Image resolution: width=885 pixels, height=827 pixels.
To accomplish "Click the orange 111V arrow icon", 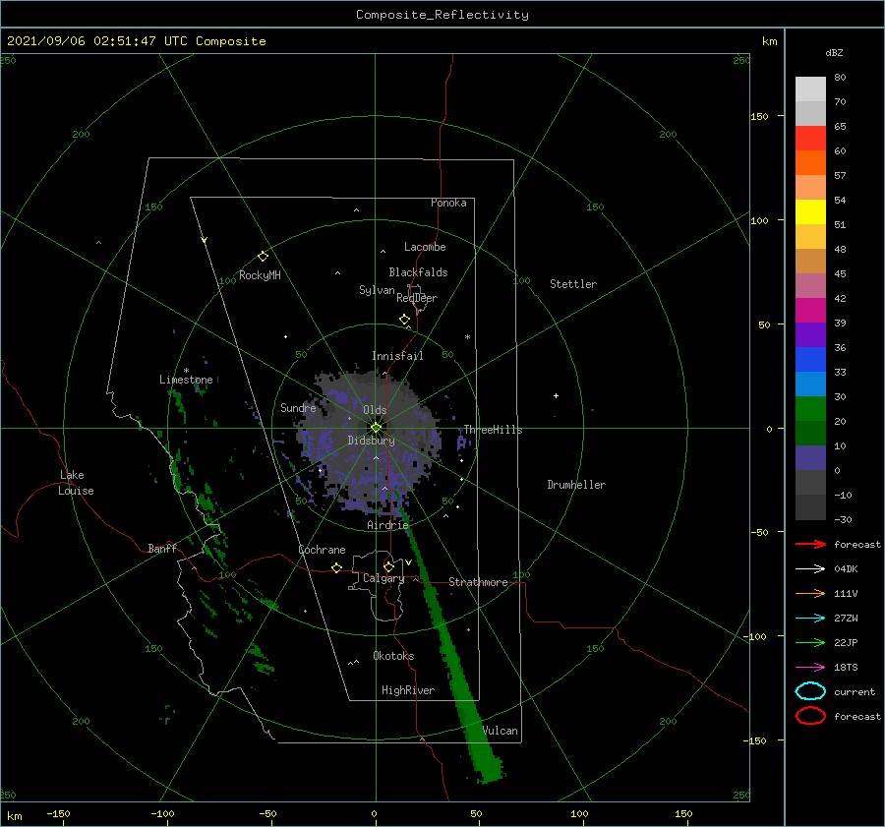I will [810, 593].
